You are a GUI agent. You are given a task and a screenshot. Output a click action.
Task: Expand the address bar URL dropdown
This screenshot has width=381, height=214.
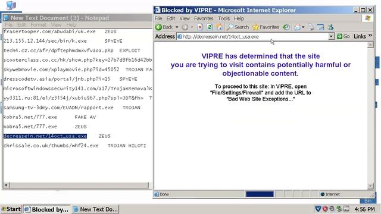coord(331,36)
